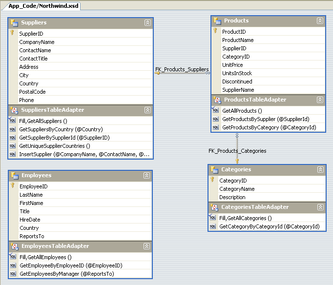Select the ContactName column
This screenshot has height=285, width=333.
point(85,50)
